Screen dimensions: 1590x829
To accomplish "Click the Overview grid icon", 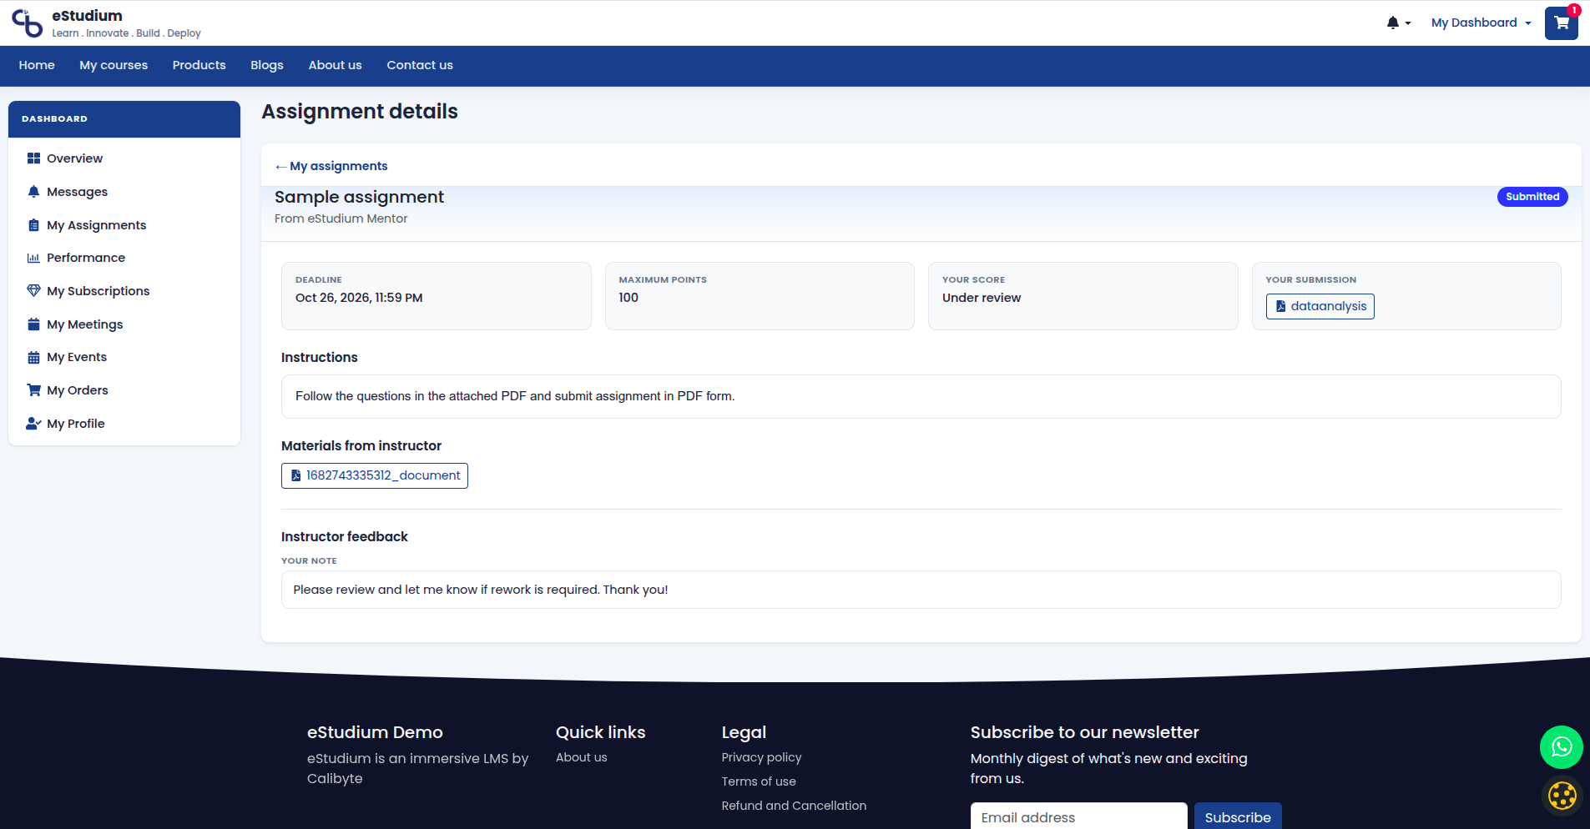I will (x=33, y=158).
